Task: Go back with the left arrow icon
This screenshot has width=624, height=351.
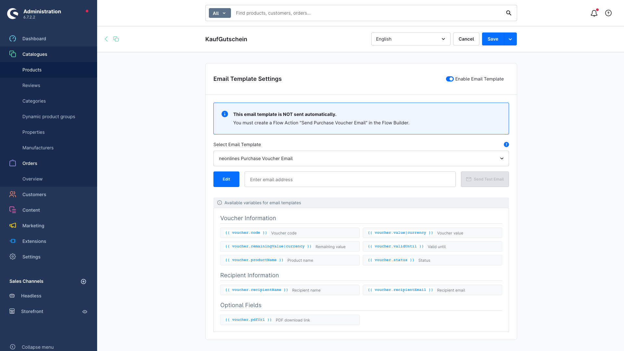Action: (106, 39)
